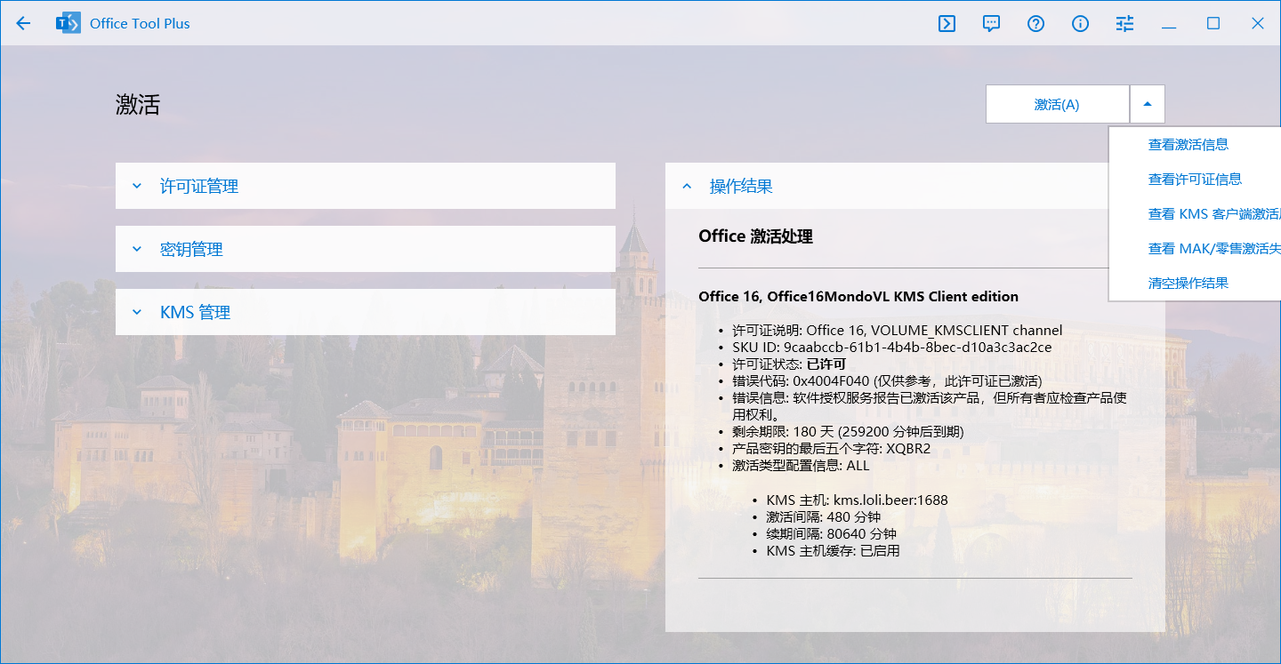
Task: Click the 续期间隔: 80640 分钟 line
Action: (831, 534)
